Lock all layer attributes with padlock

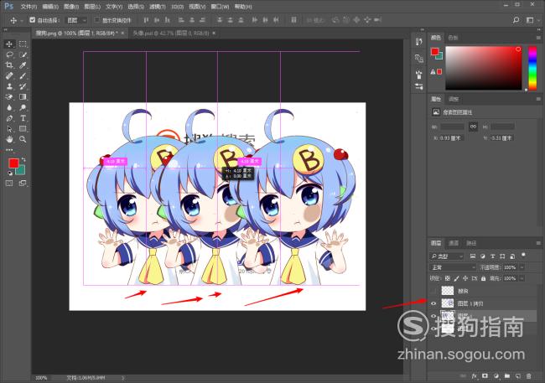(484, 278)
